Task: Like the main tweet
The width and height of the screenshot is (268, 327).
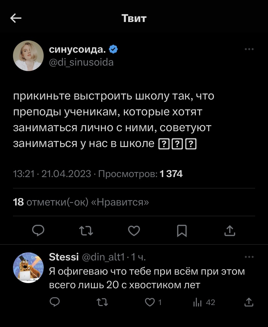Action: point(134,230)
